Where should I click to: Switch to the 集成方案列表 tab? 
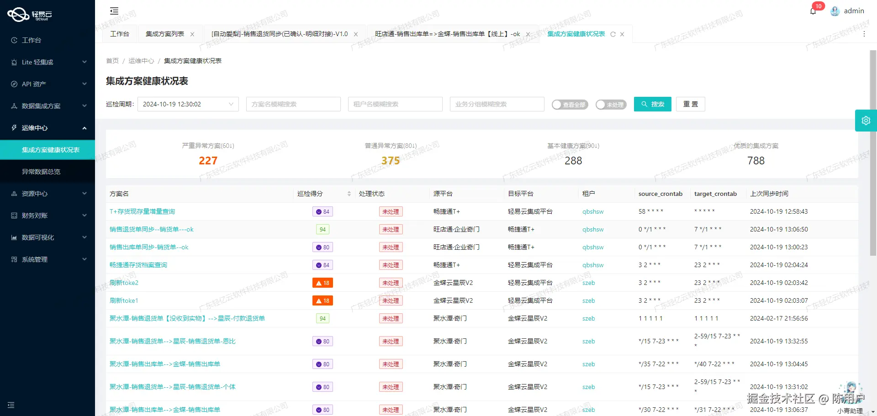pos(165,34)
